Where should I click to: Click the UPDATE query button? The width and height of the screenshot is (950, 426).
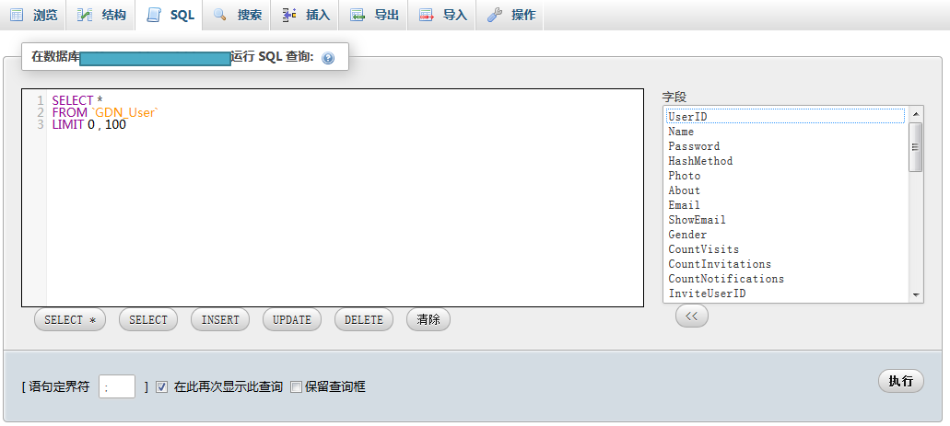292,319
